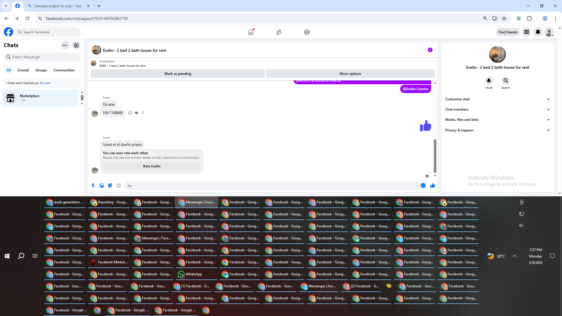Toggle the conversation information panel icon
The height and width of the screenshot is (316, 562).
(x=430, y=50)
